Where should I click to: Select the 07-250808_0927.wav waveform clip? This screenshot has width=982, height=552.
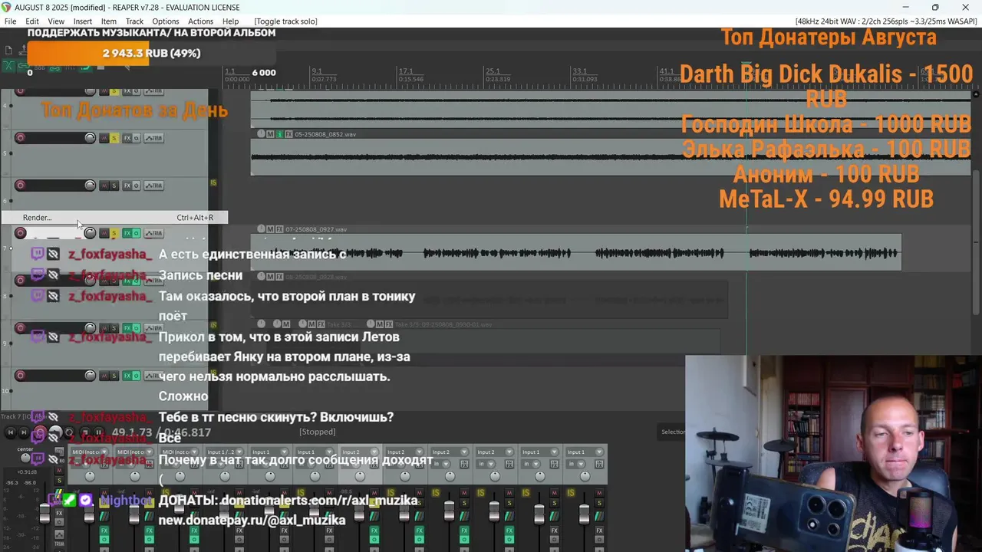click(576, 252)
